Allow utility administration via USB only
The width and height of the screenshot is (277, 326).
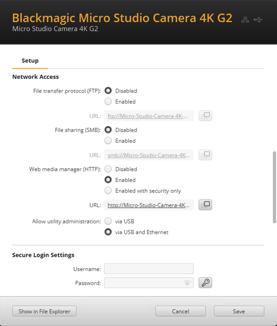point(108,221)
